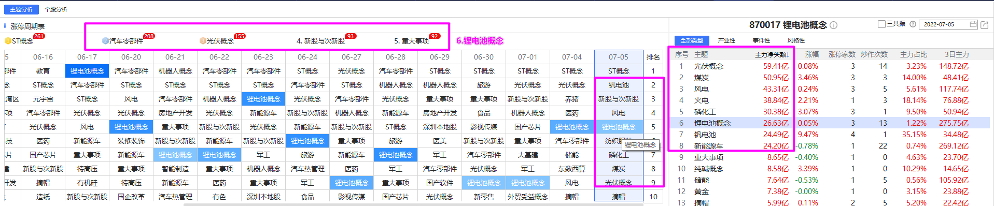The width and height of the screenshot is (994, 206).
Task: Select the 事件性 filter
Action: (761, 40)
